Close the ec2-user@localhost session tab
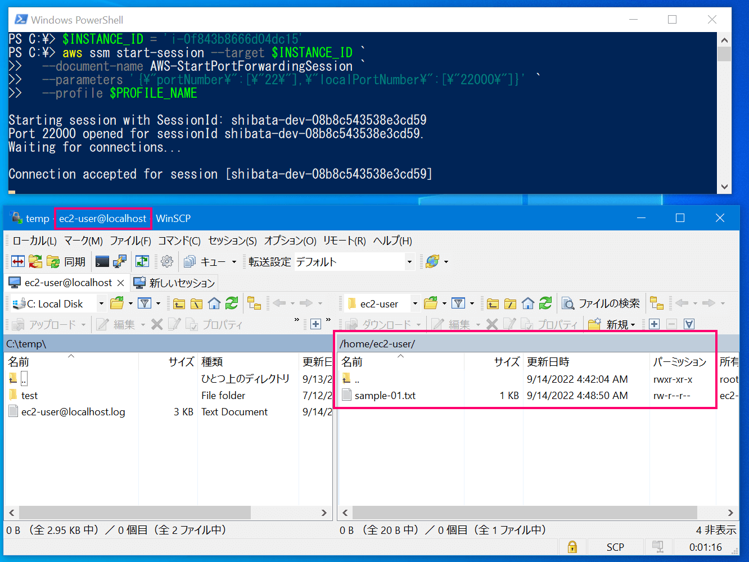 (x=120, y=283)
